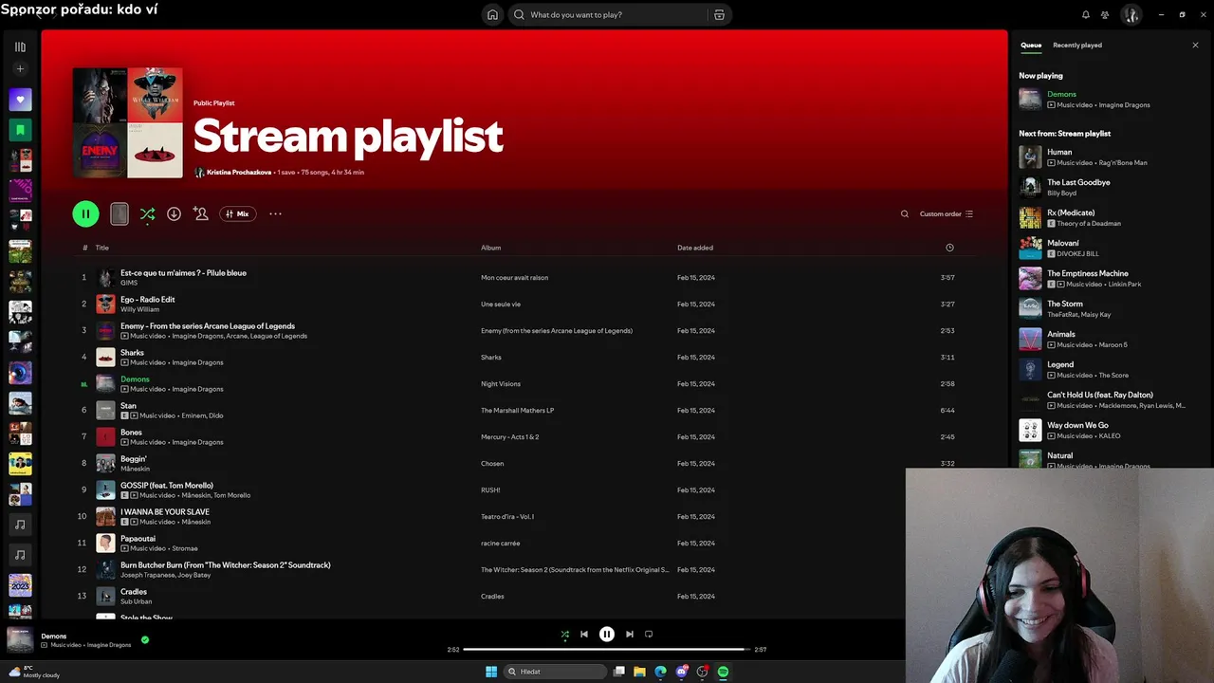Click the video preview thumbnail beside pause

(x=119, y=213)
